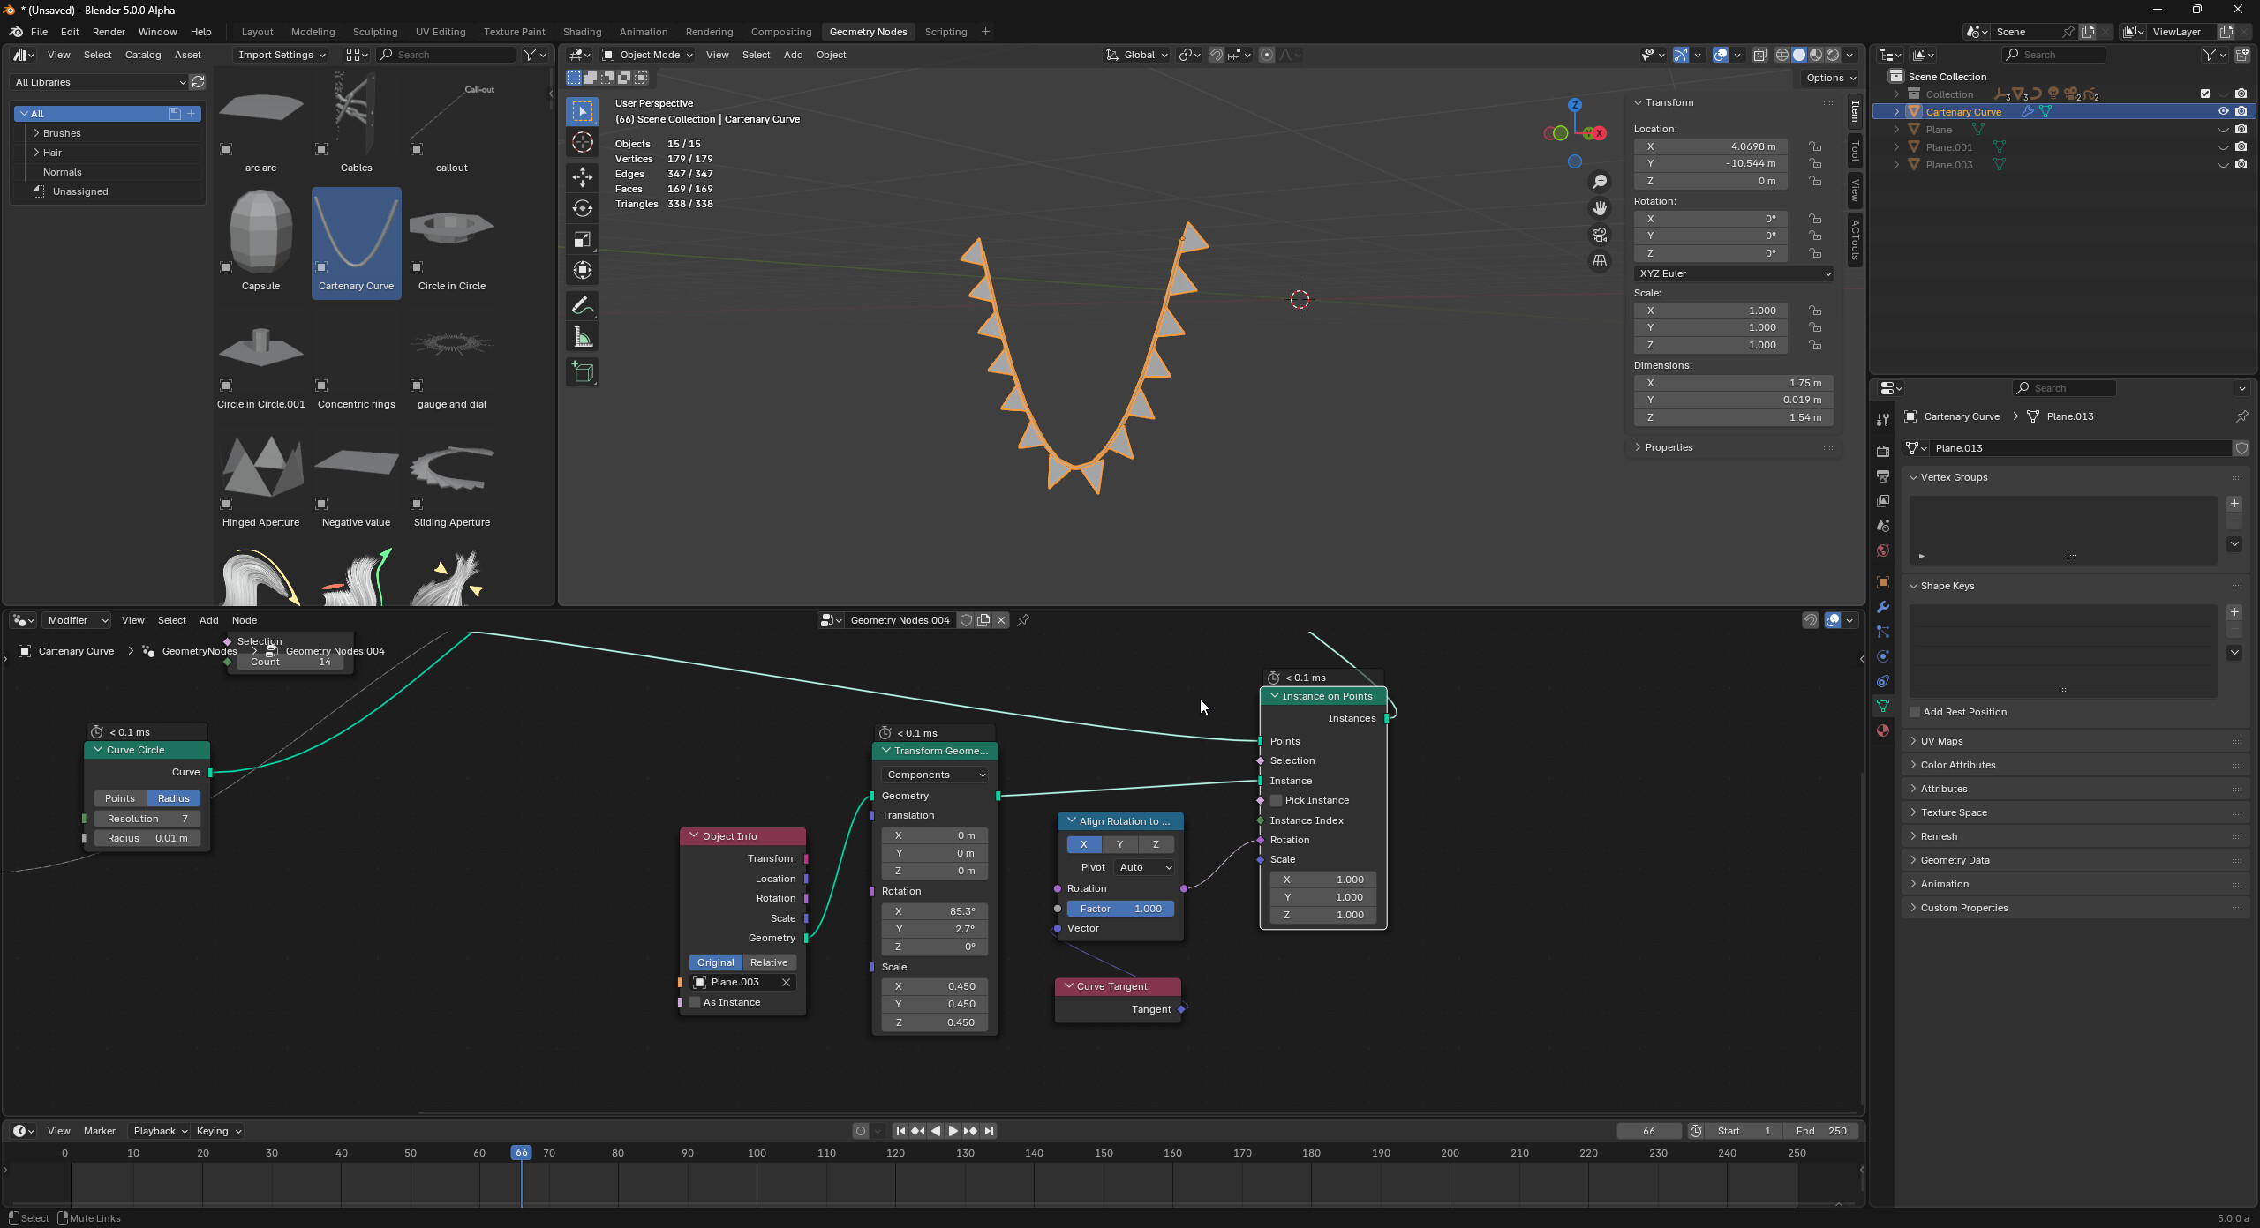Select the Annotate pencil tool
Screen dimensions: 2260x1228
[x=583, y=305]
